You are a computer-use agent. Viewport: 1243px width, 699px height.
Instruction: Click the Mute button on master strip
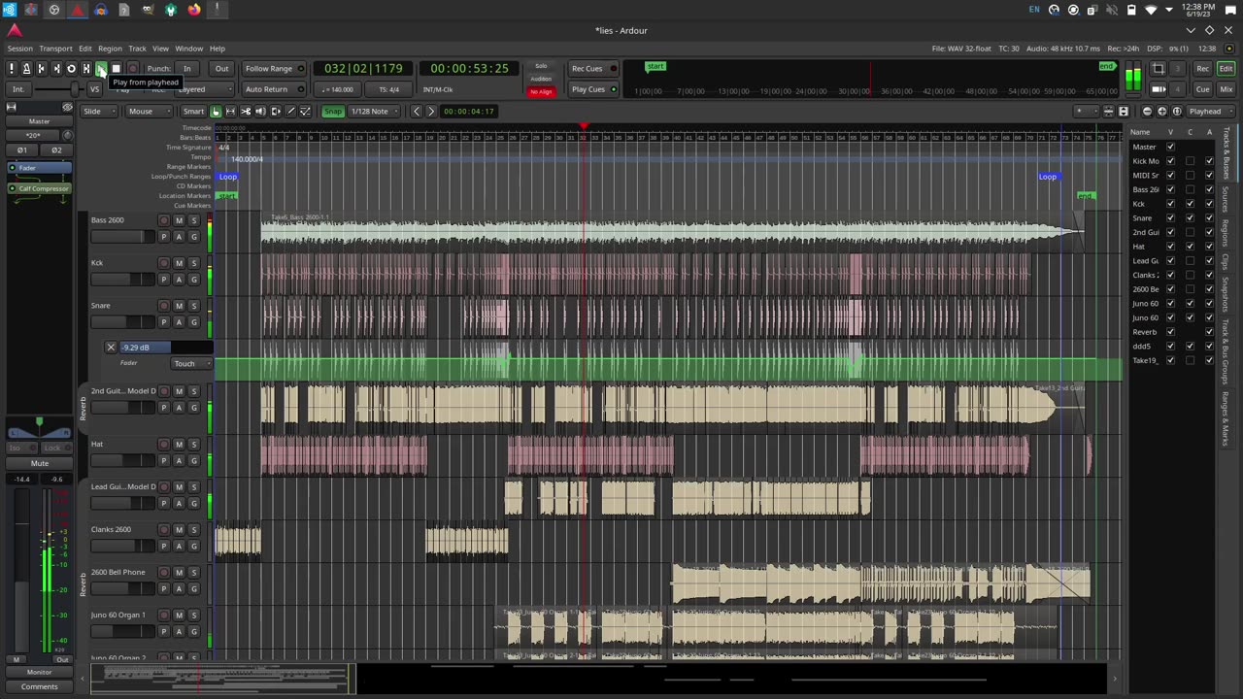(40, 463)
